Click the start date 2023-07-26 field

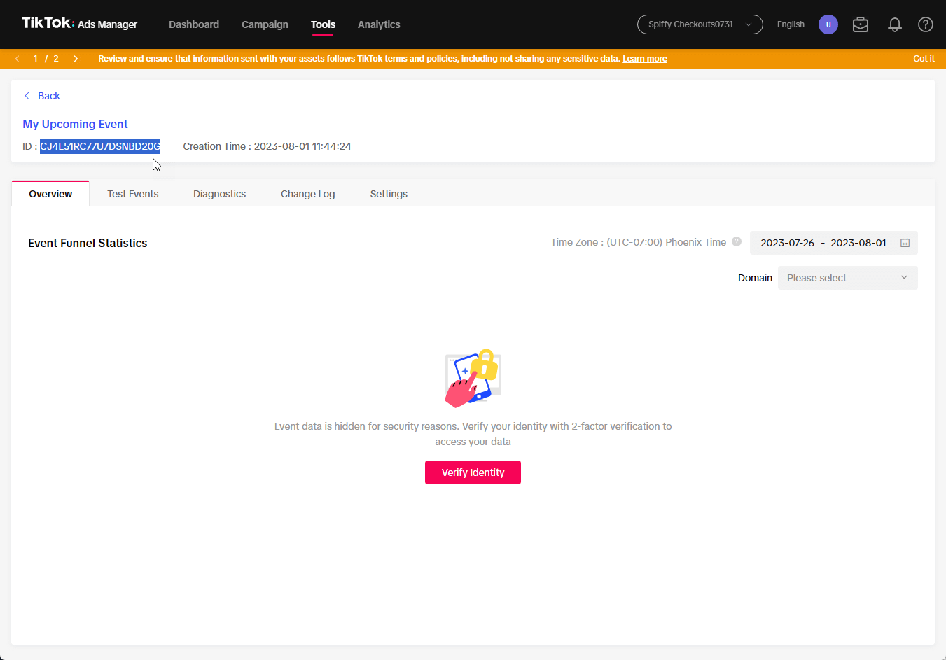(787, 243)
